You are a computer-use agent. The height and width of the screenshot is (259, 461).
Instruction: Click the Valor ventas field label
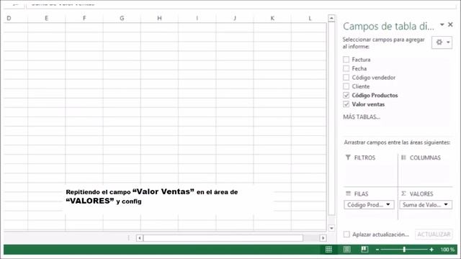click(x=368, y=104)
